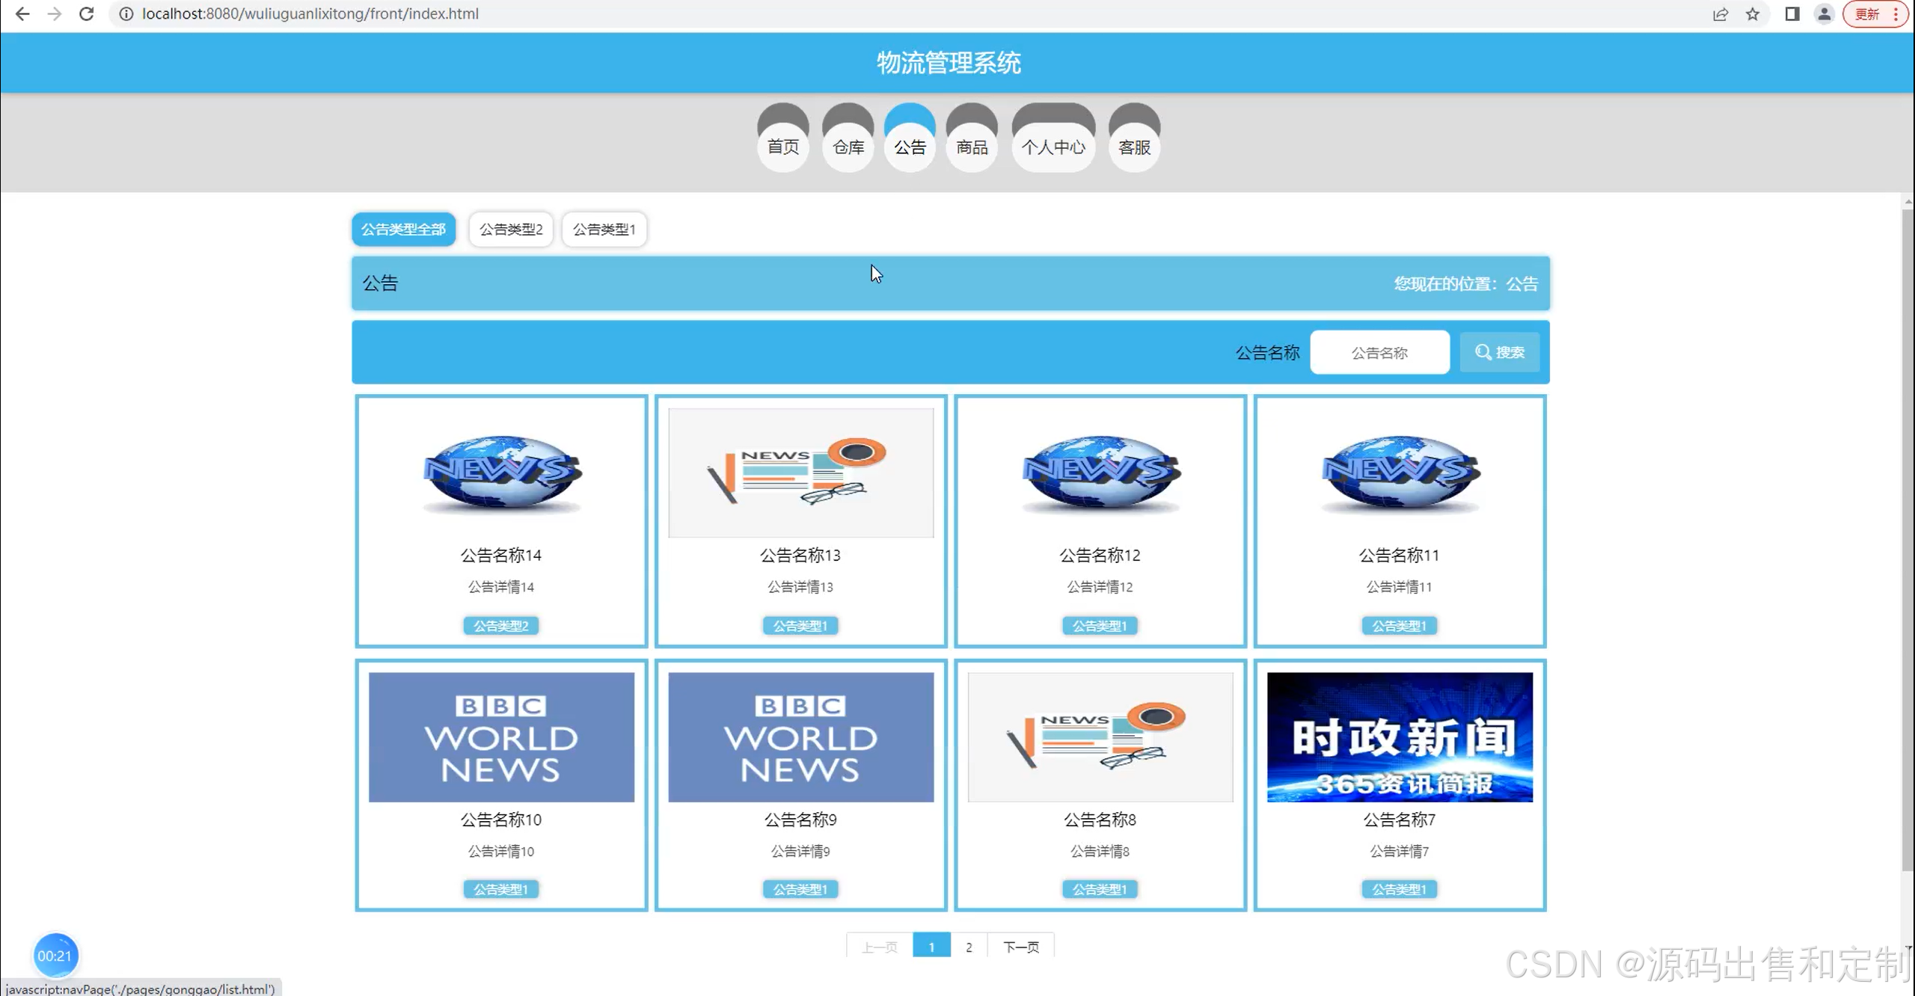Open the 个人中心 menu

[1053, 147]
